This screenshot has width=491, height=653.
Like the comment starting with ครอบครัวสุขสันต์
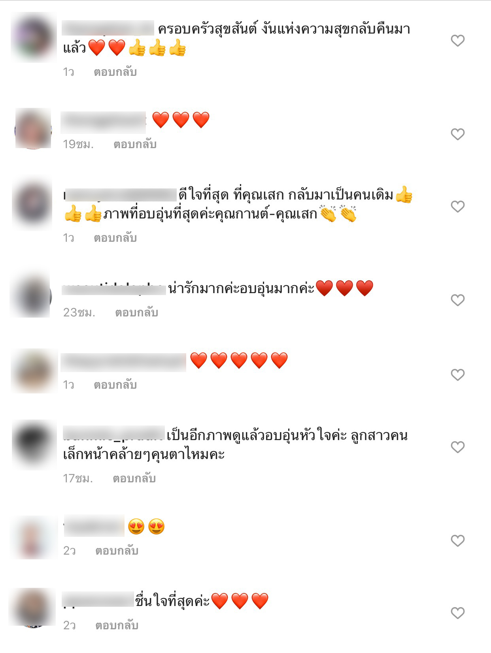click(x=457, y=40)
